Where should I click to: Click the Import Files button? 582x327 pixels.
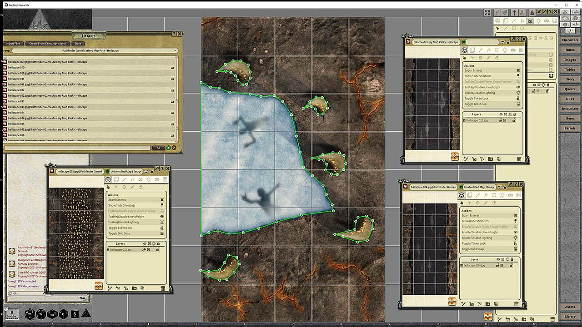(x=12, y=44)
